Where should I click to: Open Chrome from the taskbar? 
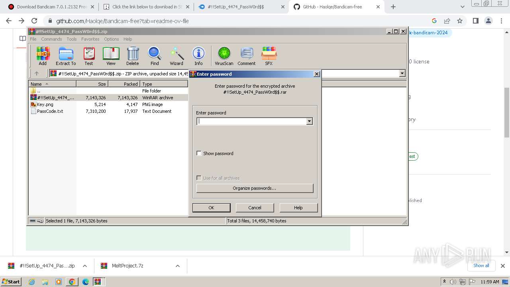[72, 282]
